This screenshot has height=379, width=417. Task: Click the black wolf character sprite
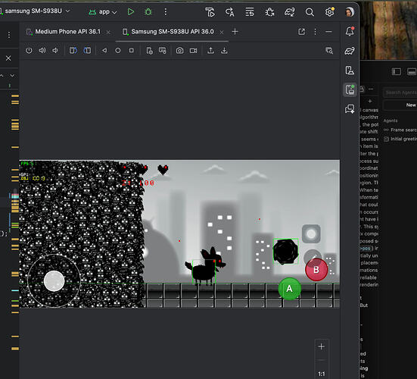pyautogui.click(x=205, y=266)
